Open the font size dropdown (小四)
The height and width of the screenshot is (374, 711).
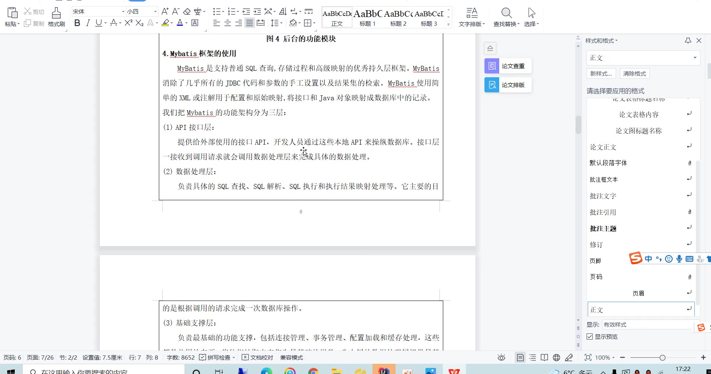(x=155, y=12)
